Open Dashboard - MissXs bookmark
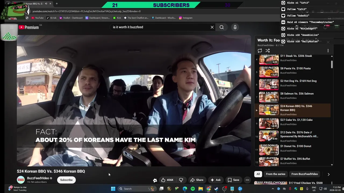Screen dimensions: 344x193 tap(164, 18)
